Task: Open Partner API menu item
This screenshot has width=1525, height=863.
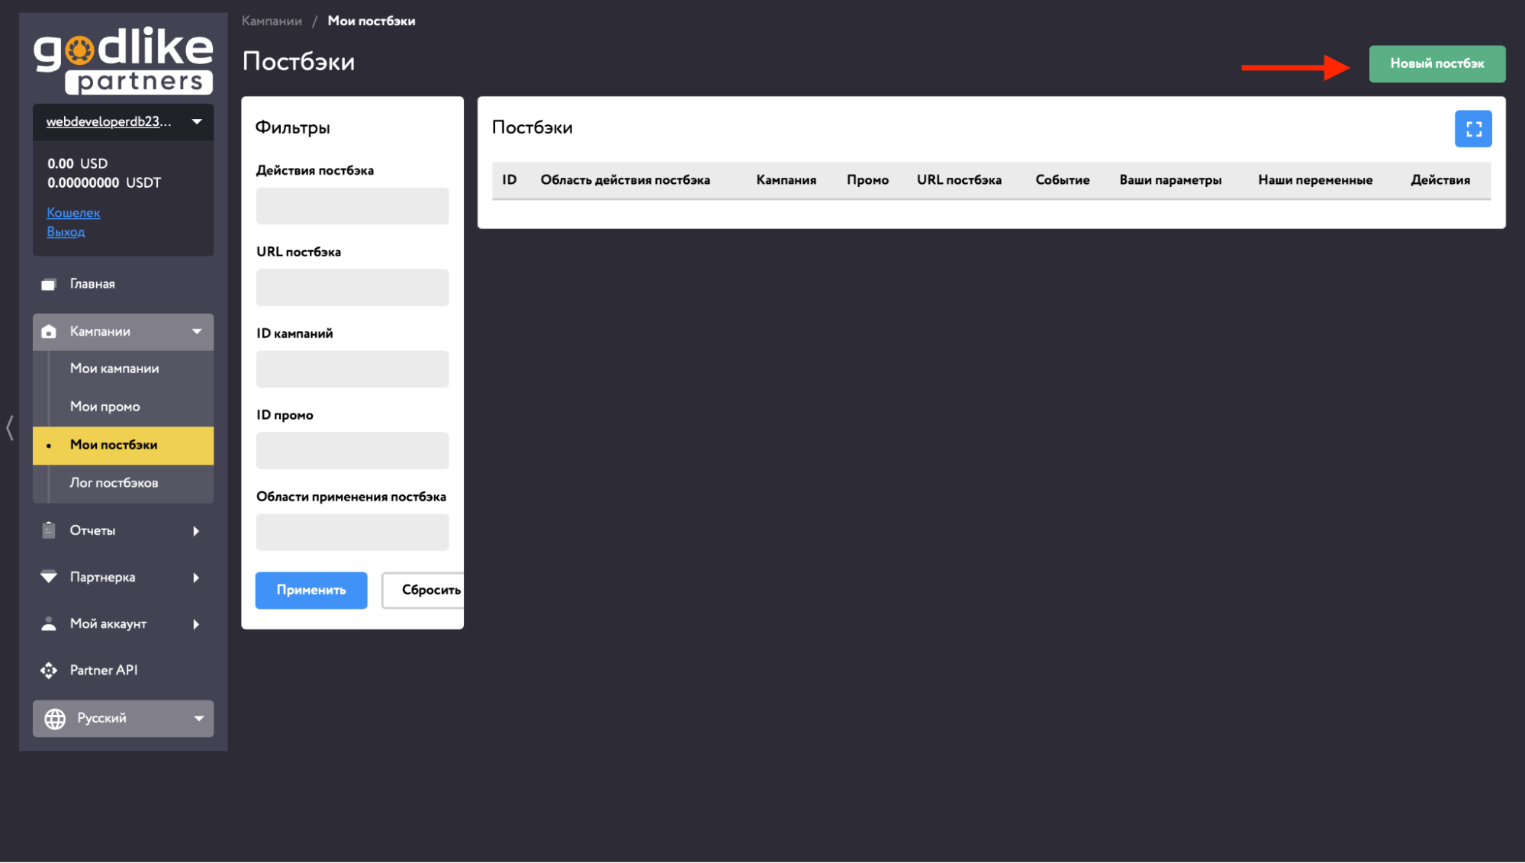Action: pyautogui.click(x=104, y=670)
